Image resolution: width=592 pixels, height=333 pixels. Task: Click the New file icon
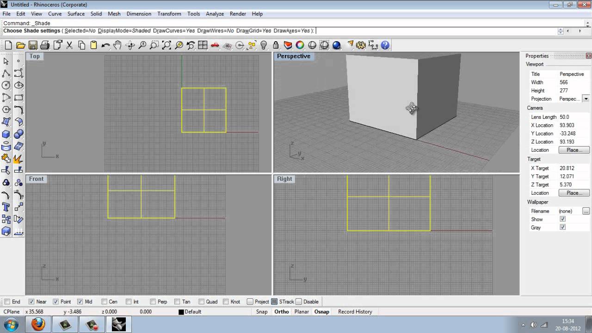[x=8, y=45]
